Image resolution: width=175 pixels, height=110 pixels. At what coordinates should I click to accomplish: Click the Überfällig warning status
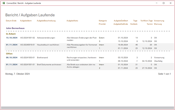[158, 61]
